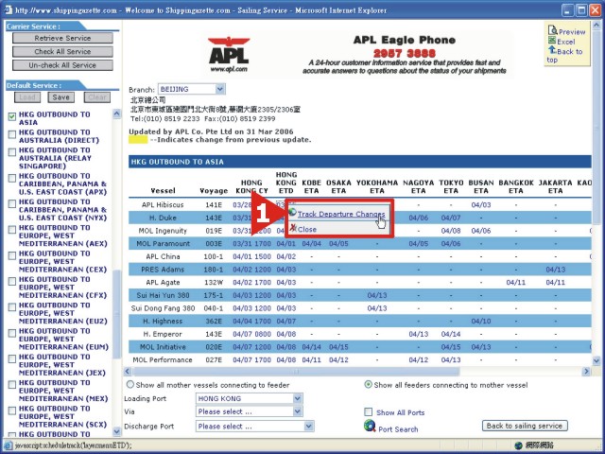This screenshot has width=605, height=454.
Task: Click the service list vertical scrollbar thumb
Action: pyautogui.click(x=116, y=315)
